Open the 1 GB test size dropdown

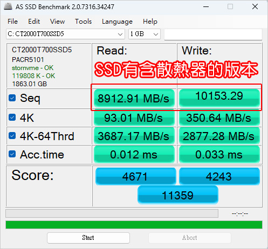click(x=145, y=34)
